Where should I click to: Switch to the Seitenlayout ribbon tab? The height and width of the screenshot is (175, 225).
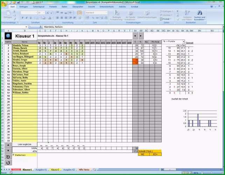click(x=38, y=7)
